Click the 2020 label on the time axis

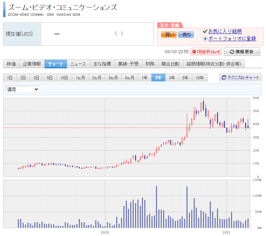pyautogui.click(x=105, y=233)
